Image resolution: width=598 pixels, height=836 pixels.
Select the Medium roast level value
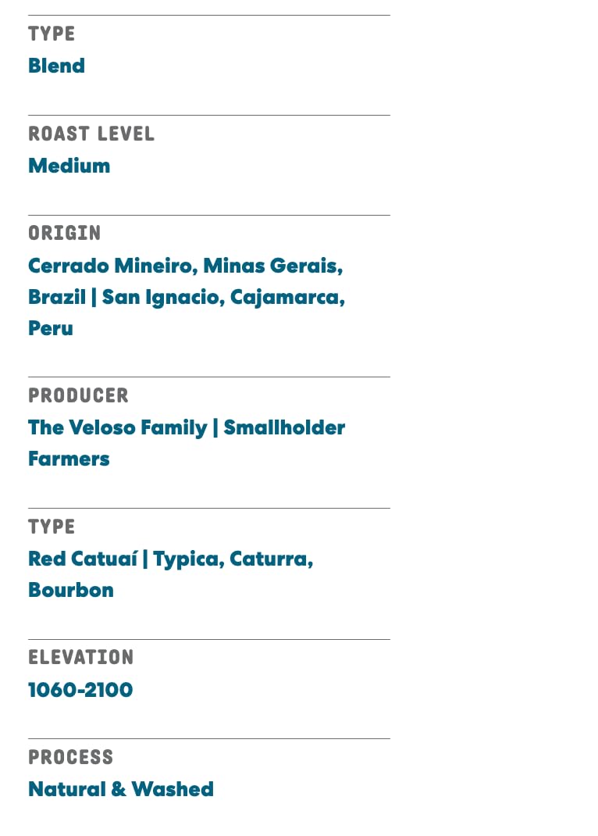tap(69, 166)
